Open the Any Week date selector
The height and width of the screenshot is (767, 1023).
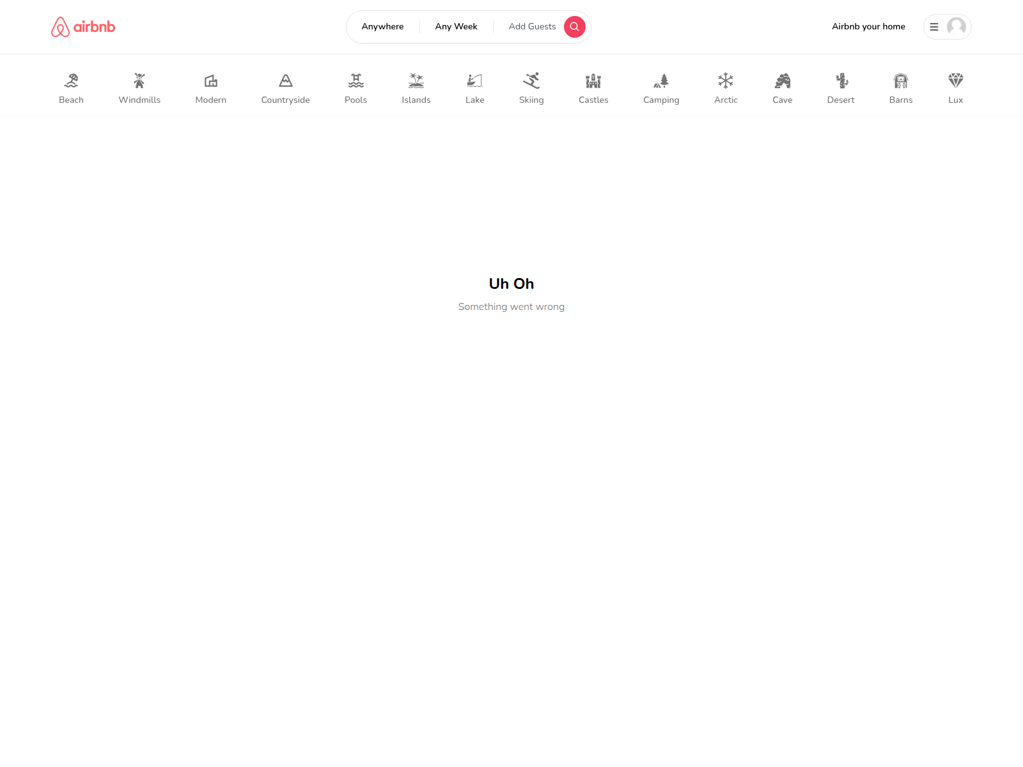pyautogui.click(x=456, y=26)
